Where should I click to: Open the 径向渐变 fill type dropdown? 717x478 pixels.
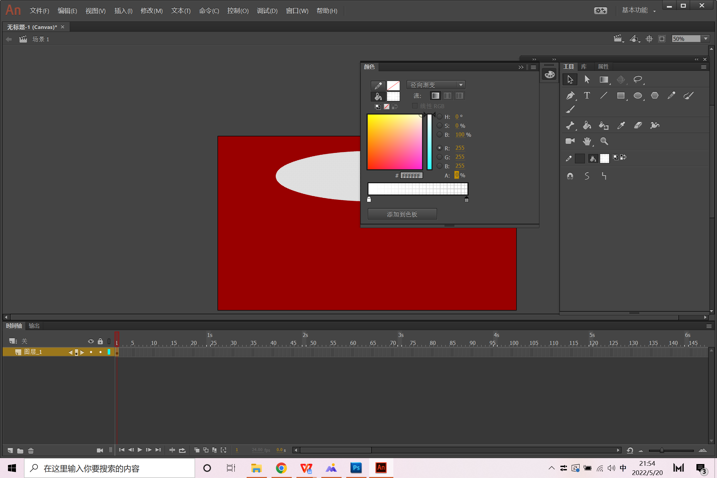[x=436, y=85]
